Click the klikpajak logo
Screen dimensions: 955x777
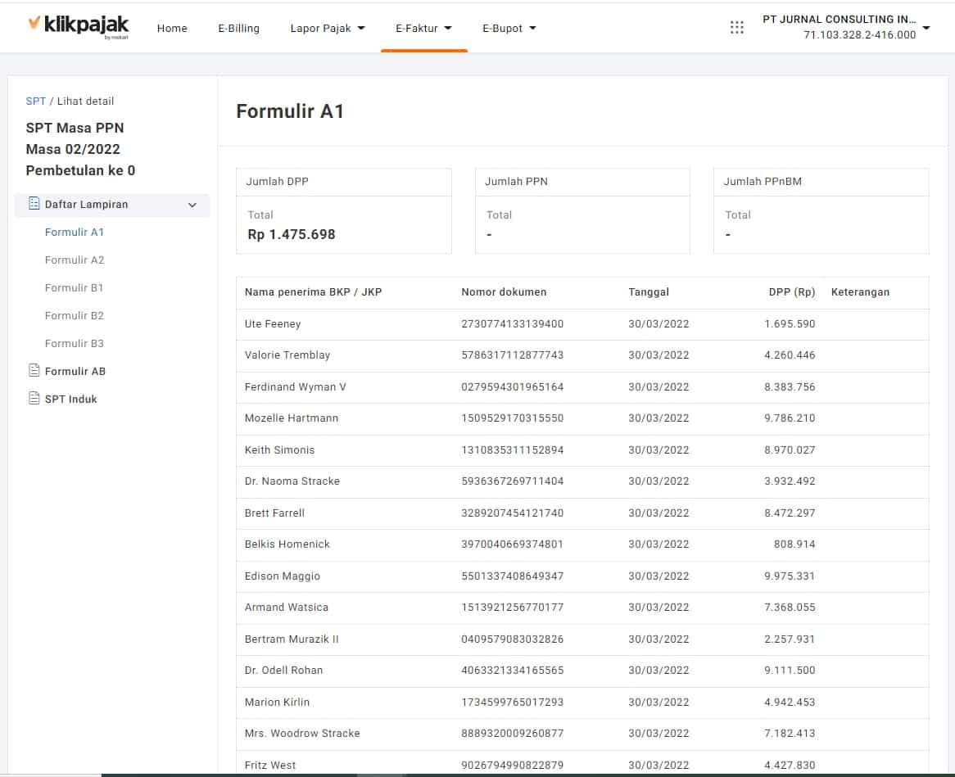[78, 26]
